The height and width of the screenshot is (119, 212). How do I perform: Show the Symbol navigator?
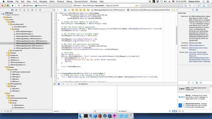pyautogui.click(x=16, y=10)
